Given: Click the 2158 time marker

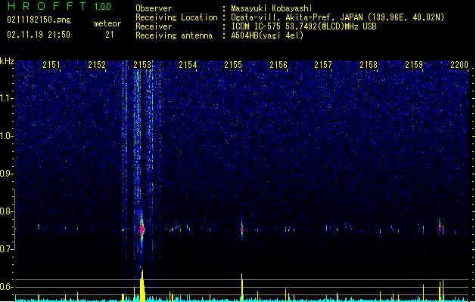Looking at the screenshot, I should coord(369,65).
